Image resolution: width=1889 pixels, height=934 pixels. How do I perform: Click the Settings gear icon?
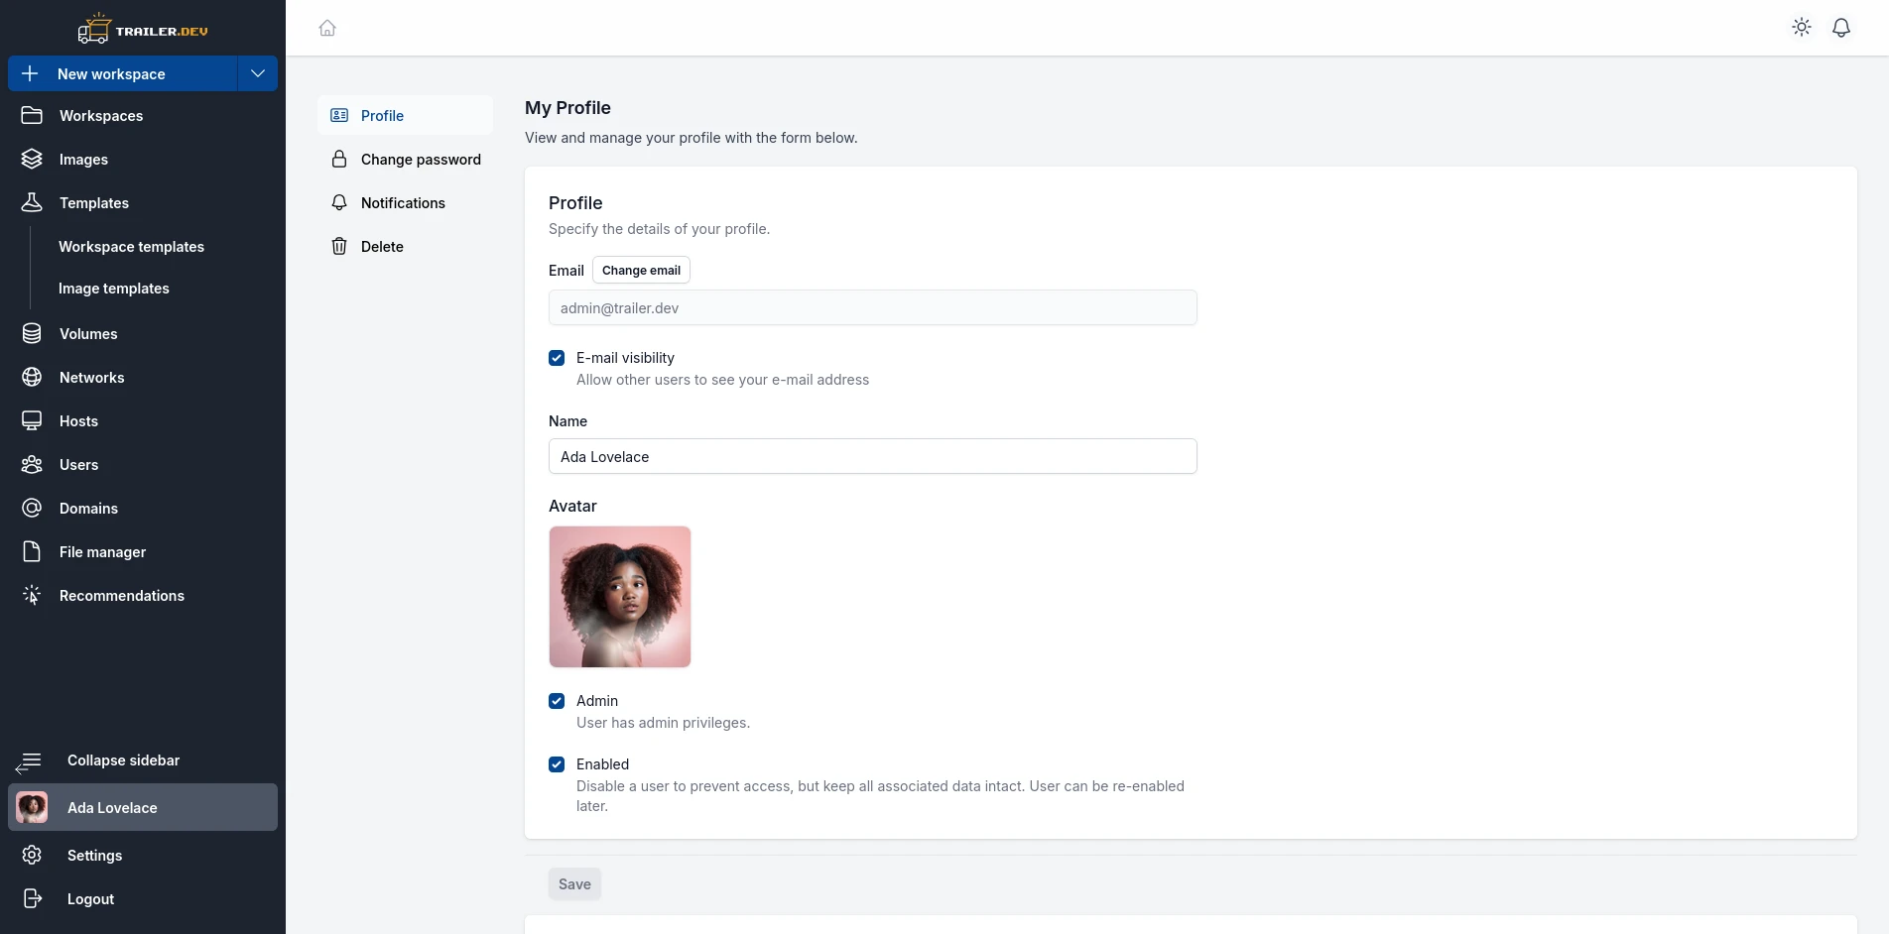click(x=32, y=855)
